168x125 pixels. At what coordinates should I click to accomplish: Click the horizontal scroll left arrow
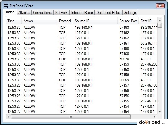click(x=8, y=117)
